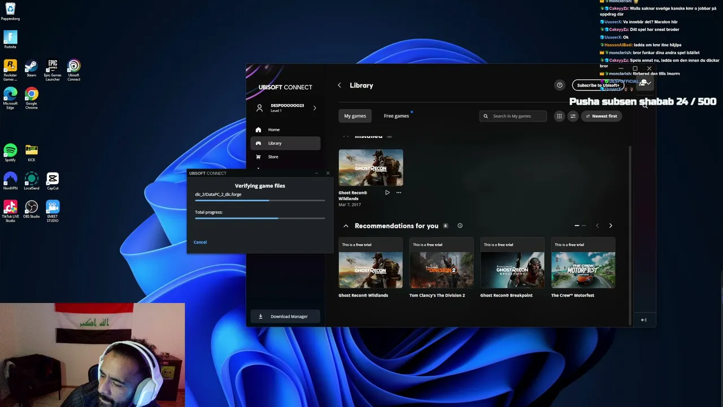Viewport: 723px width, 407px height.
Task: Open the Newest first sort dropdown
Action: [601, 116]
